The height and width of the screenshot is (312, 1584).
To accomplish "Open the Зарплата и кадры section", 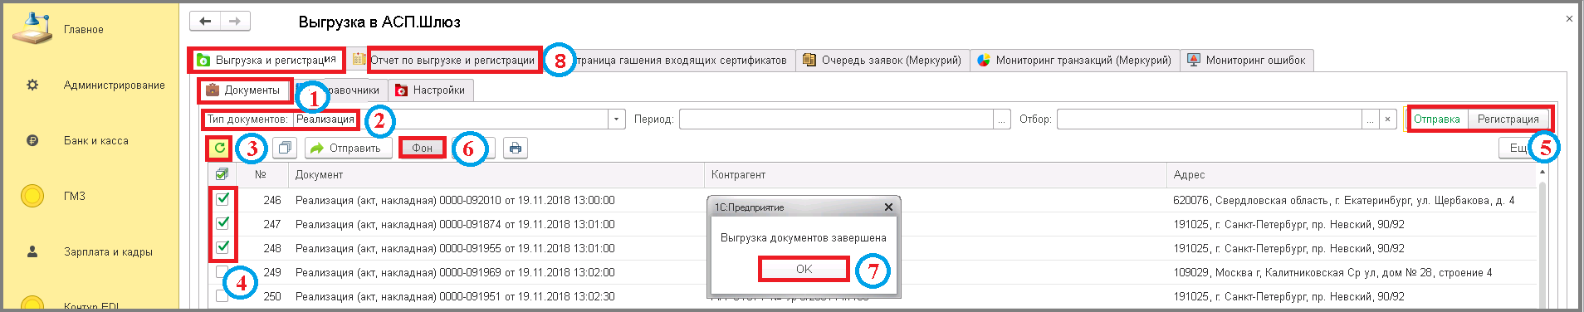I will click(x=108, y=251).
